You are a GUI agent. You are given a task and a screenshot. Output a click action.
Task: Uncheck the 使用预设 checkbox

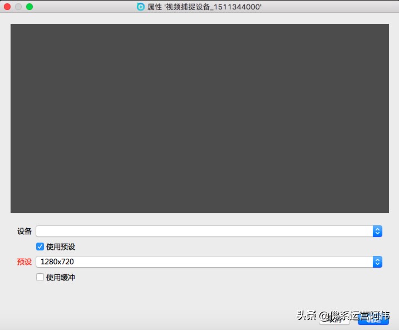tap(40, 247)
